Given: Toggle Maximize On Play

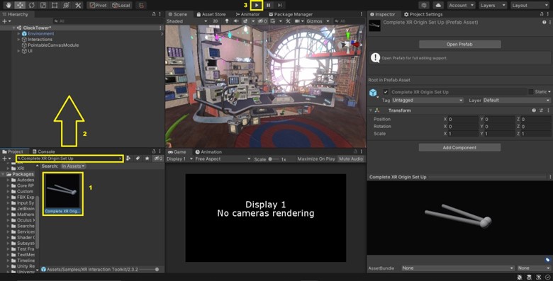Looking at the screenshot, I should click(x=316, y=159).
